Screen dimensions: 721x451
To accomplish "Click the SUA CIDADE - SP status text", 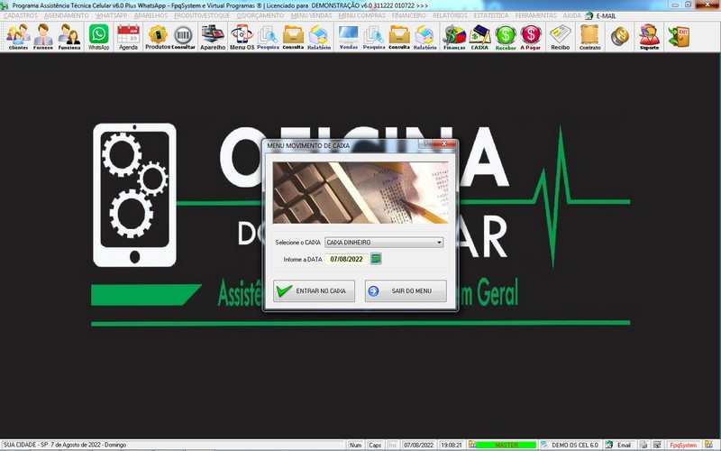I will point(65,445).
